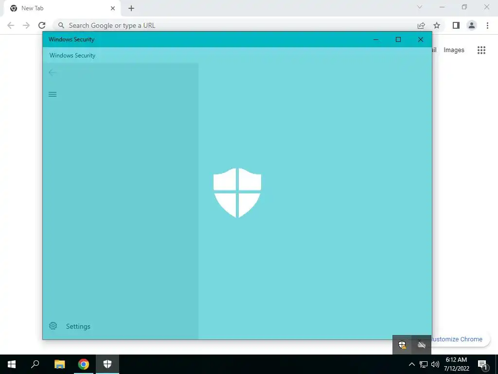Open the hamburger navigation menu in Windows Security
Screen dimensions: 498x374
[x=53, y=94]
